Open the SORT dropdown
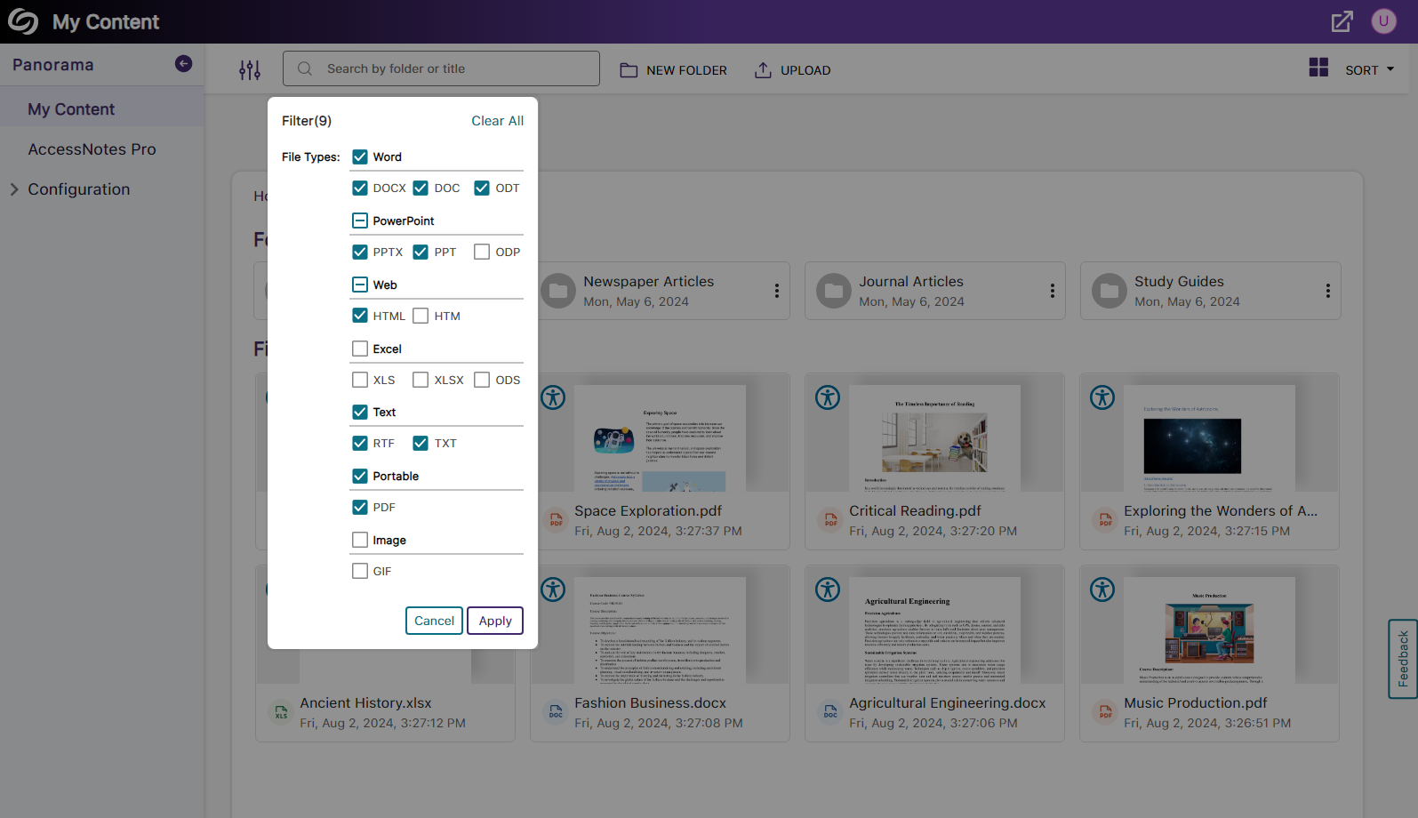Image resolution: width=1418 pixels, height=818 pixels. [x=1369, y=69]
